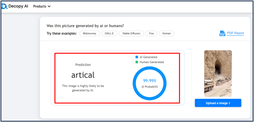Click the 99.99% probability value
This screenshot has height=122, width=254.
point(149,81)
